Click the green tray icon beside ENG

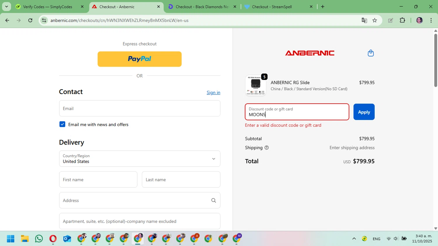[364, 239]
